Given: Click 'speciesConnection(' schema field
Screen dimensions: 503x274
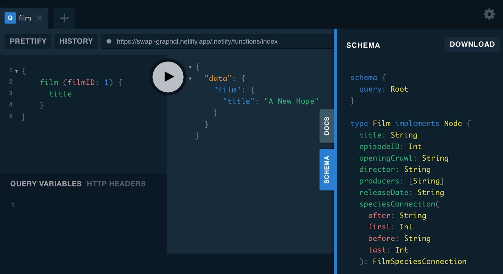Looking at the screenshot, I should click(x=399, y=204).
